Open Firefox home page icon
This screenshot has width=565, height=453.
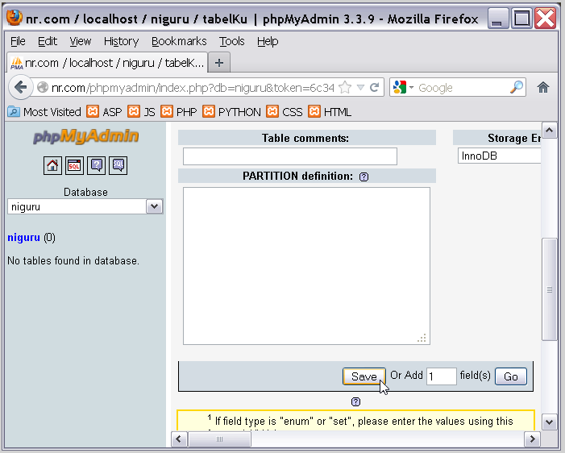[543, 87]
